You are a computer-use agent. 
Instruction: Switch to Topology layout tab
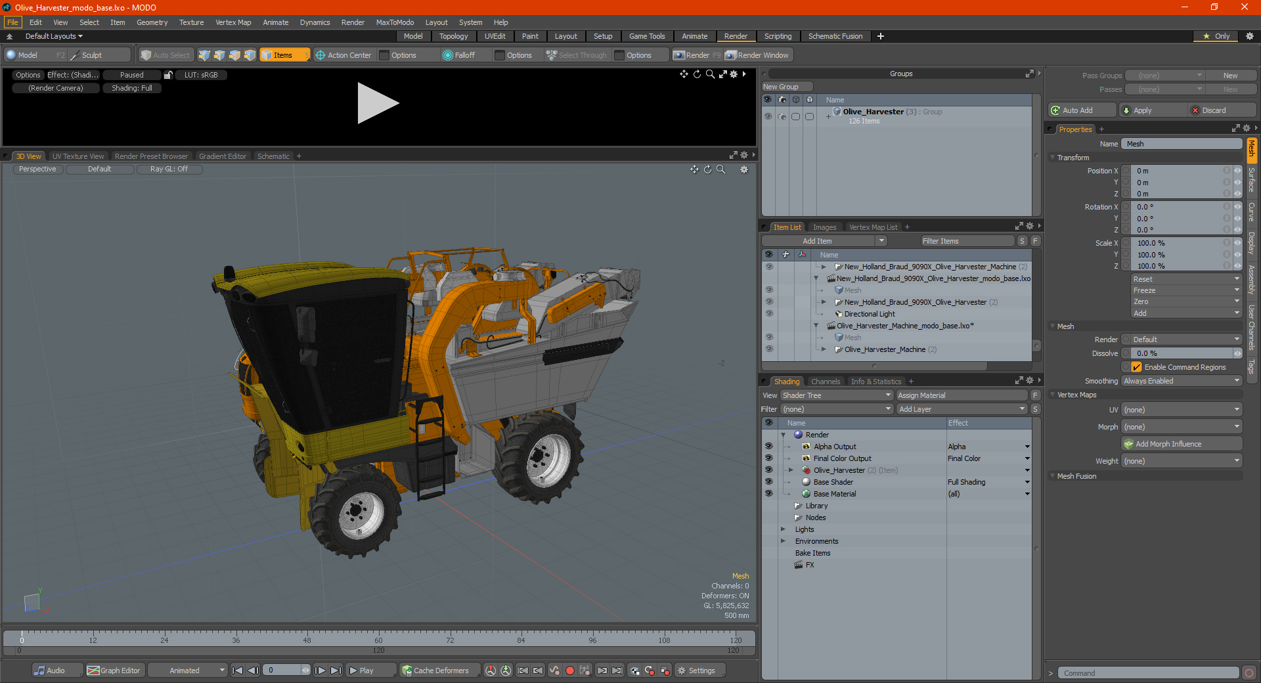(x=453, y=36)
